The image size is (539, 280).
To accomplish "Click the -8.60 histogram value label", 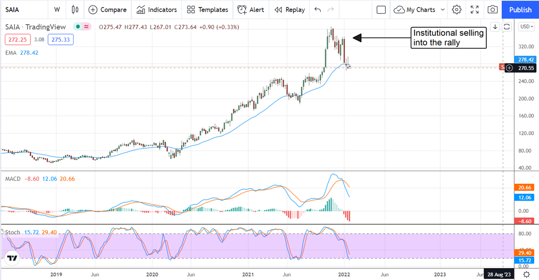I will click(x=525, y=221).
